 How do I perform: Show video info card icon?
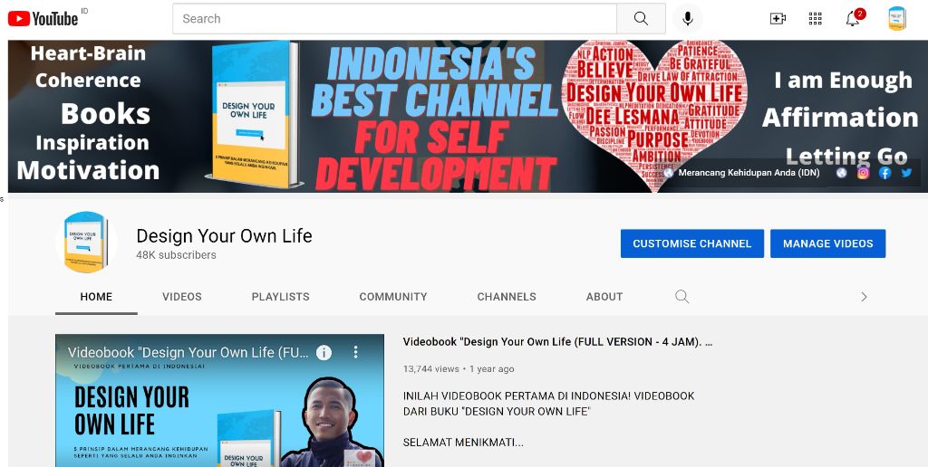(324, 352)
